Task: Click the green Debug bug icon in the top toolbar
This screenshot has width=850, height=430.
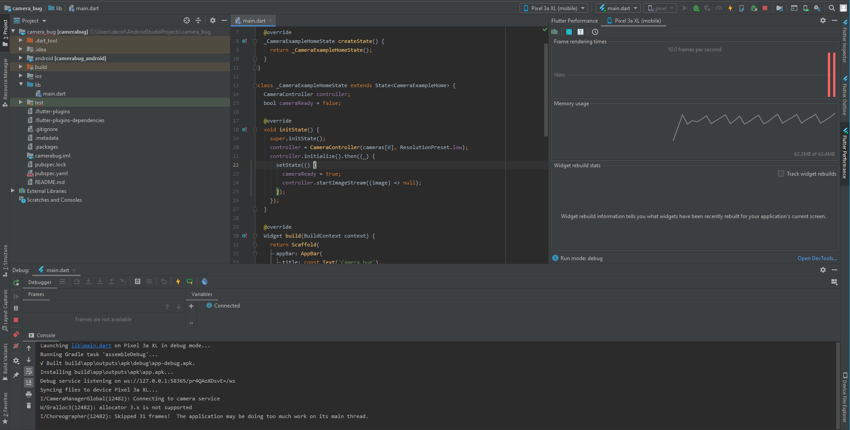Action: coord(696,8)
